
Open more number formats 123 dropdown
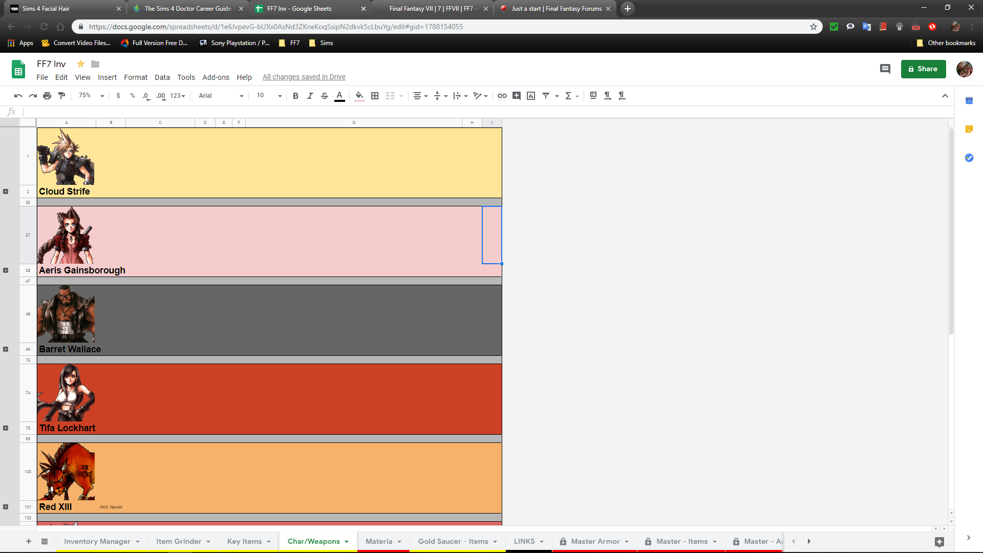tap(178, 96)
